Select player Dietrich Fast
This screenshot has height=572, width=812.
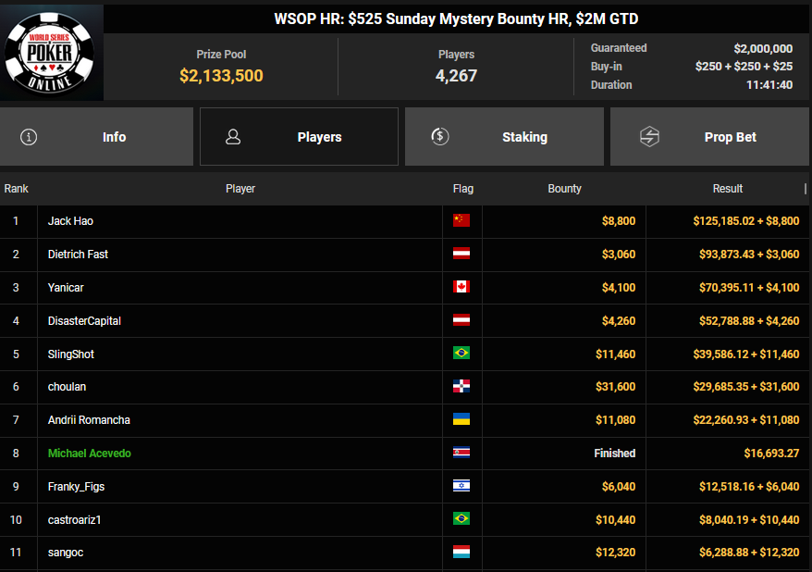click(x=78, y=255)
